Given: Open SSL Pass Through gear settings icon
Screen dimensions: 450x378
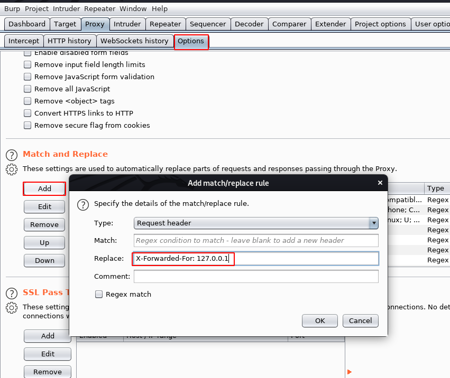Looking at the screenshot, I should click(12, 308).
